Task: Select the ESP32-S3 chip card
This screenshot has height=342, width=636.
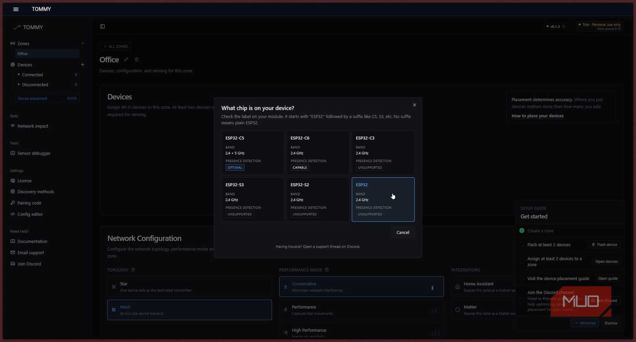Action: click(x=253, y=199)
